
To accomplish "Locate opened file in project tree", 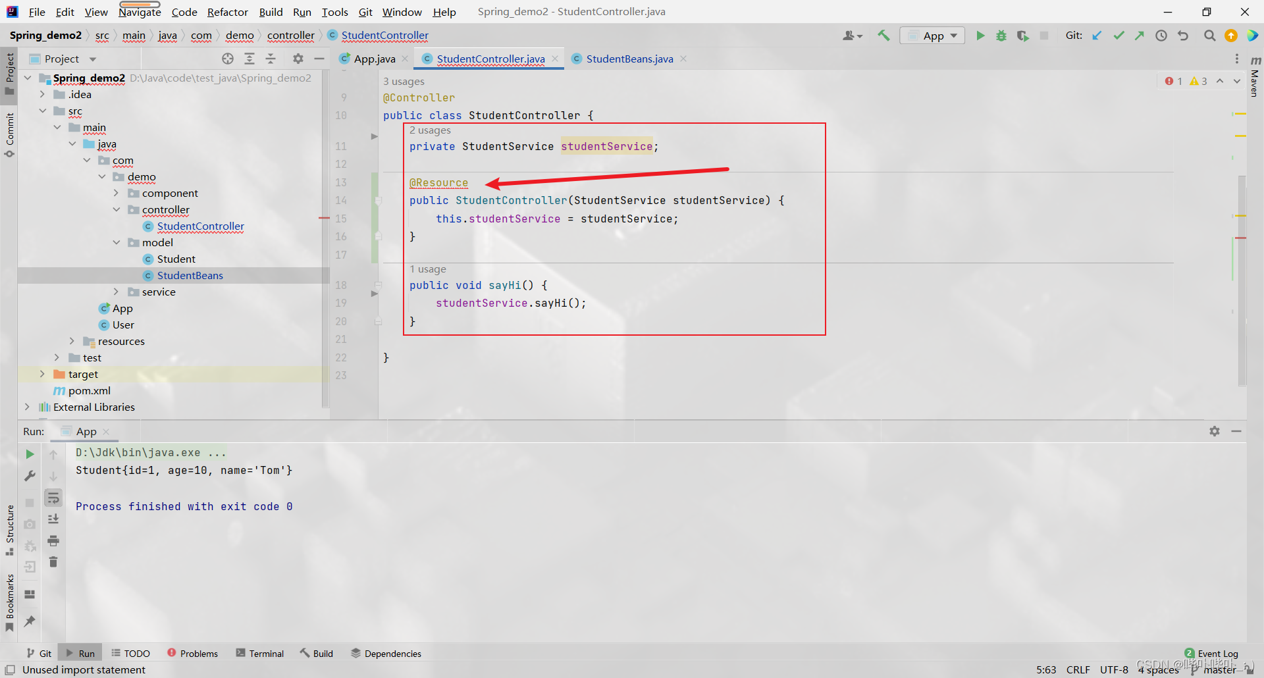I will [x=228, y=59].
